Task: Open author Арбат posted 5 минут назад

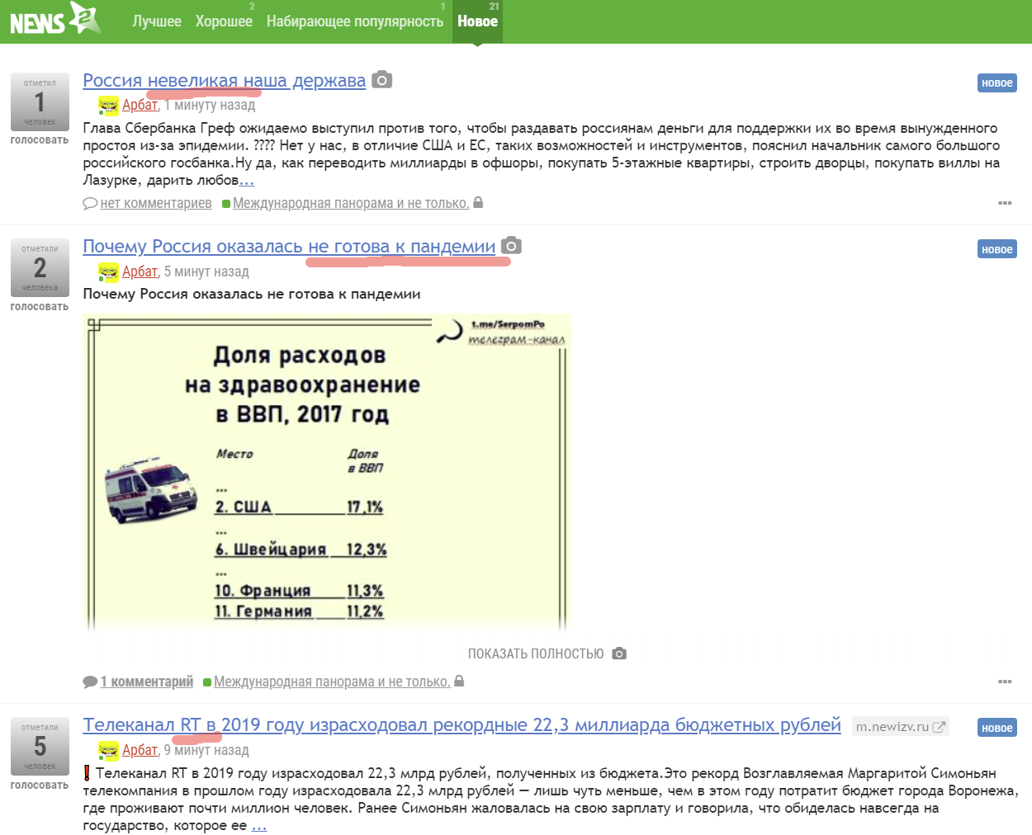Action: (x=140, y=271)
